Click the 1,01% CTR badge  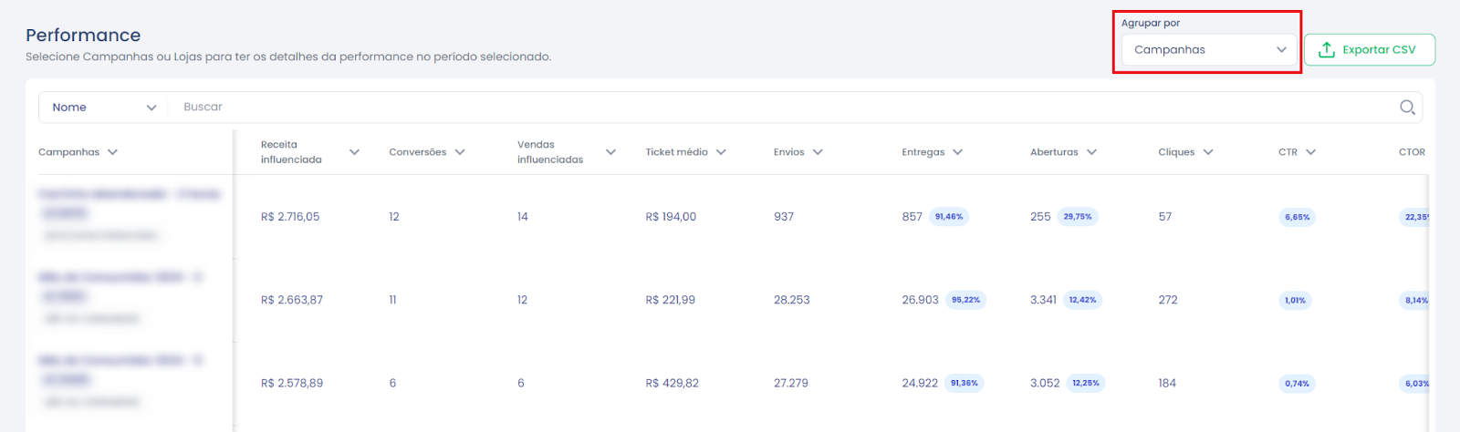1296,300
